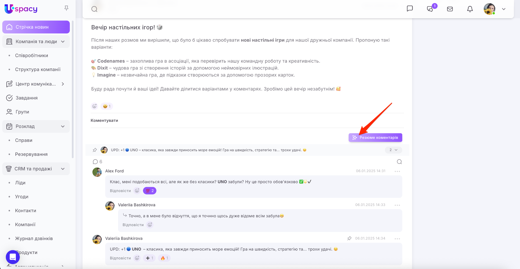Search comments with magnifier icon
Screen dimensions: 520x269
click(x=399, y=162)
